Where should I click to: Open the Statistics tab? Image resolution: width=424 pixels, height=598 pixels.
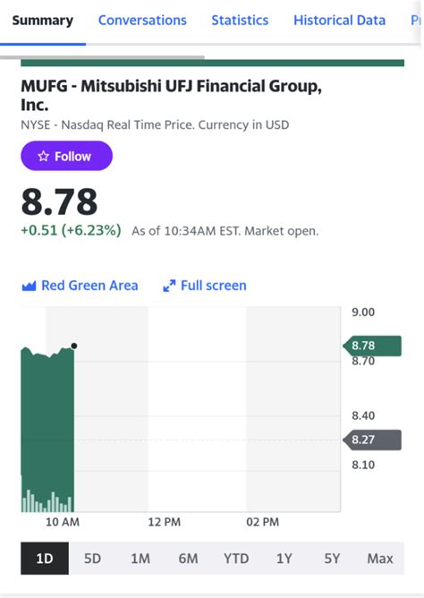(240, 21)
